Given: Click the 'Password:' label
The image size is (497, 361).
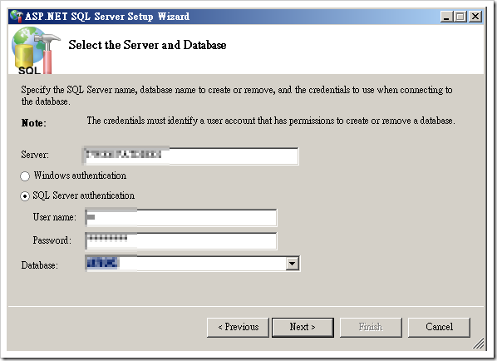Looking at the screenshot, I should point(52,240).
